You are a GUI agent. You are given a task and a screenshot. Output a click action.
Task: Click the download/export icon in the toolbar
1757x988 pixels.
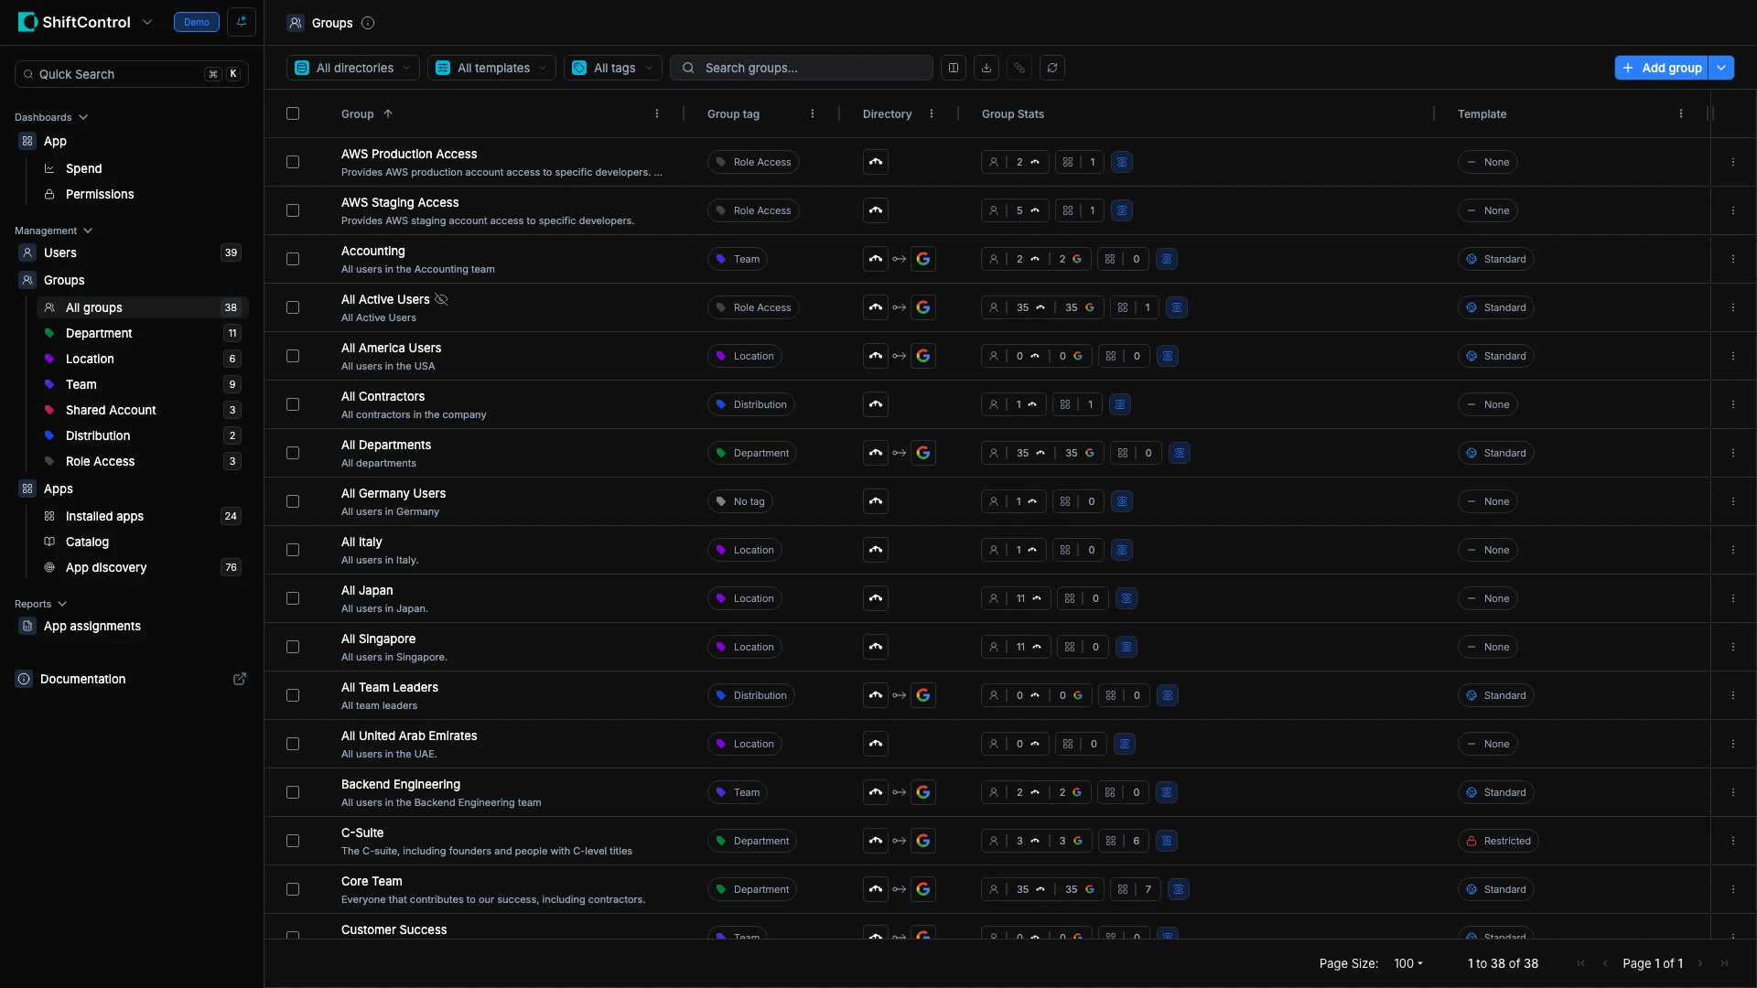click(x=986, y=68)
